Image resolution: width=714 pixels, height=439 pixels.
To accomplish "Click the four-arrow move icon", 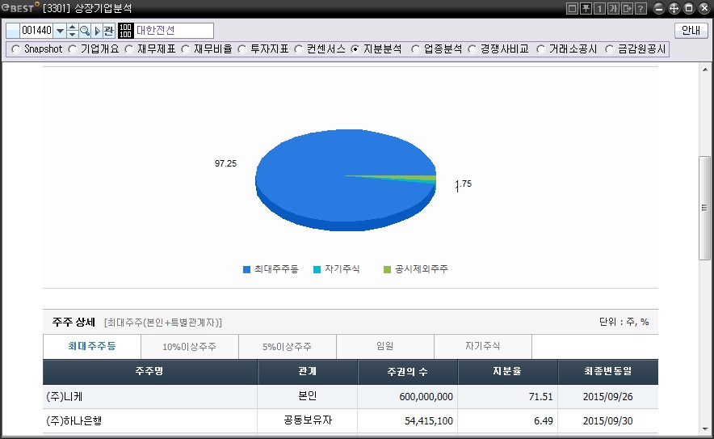I will pyautogui.click(x=674, y=8).
